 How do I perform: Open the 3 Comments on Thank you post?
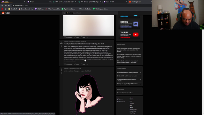[68, 65]
